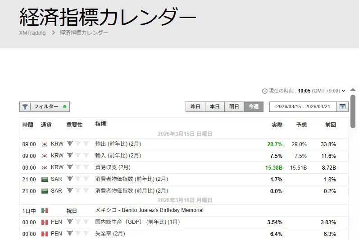Viewport: 359px width, 240px height.
Task: Click the 祝日 holiday label
Action: point(72,211)
